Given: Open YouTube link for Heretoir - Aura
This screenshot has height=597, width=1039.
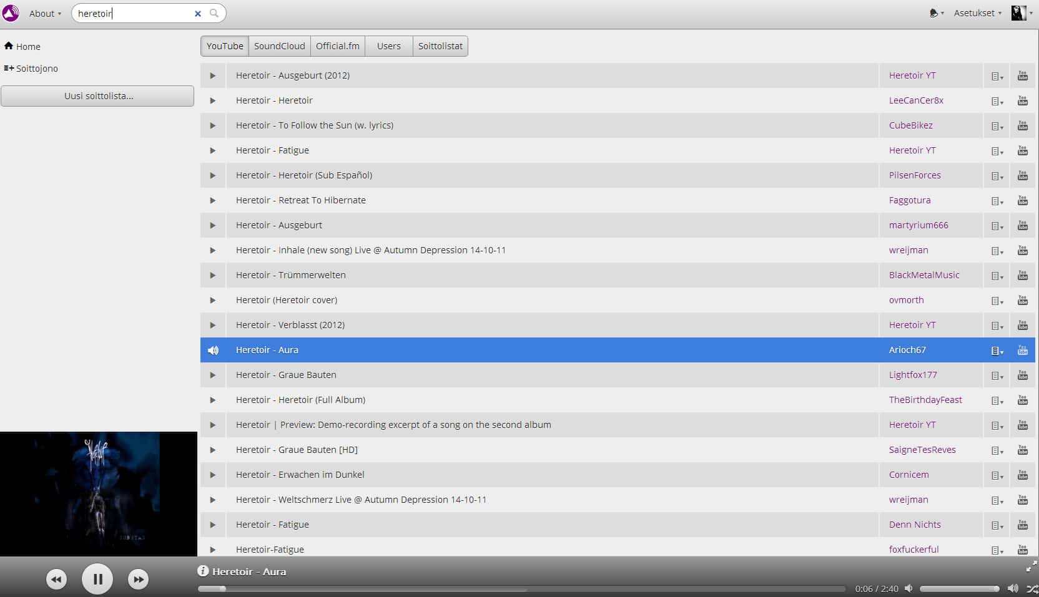Looking at the screenshot, I should point(1022,350).
